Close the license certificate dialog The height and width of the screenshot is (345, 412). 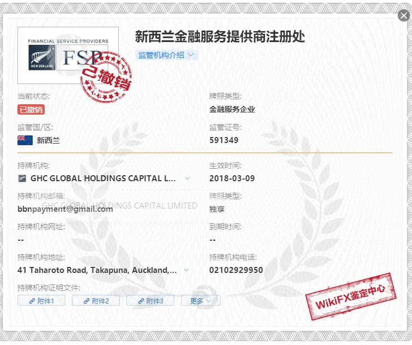pos(404,15)
